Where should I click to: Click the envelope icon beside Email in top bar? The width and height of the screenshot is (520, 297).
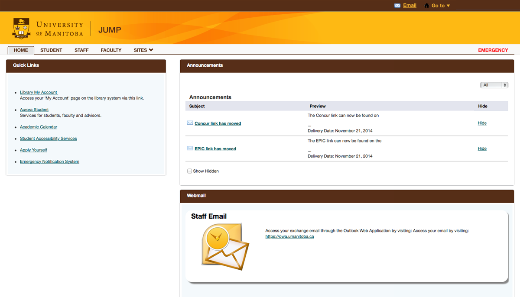[397, 6]
